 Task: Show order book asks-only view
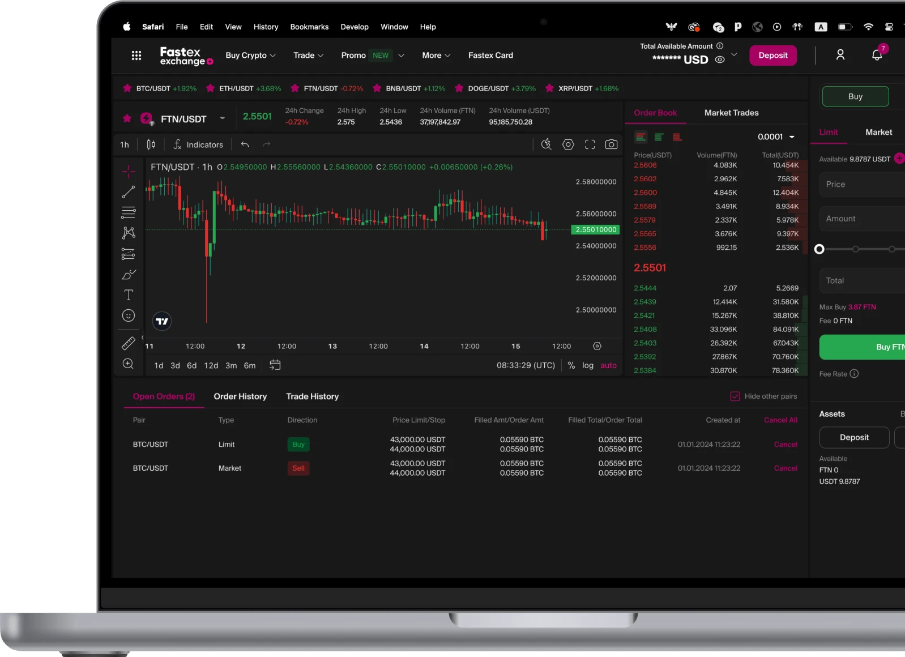tap(677, 137)
